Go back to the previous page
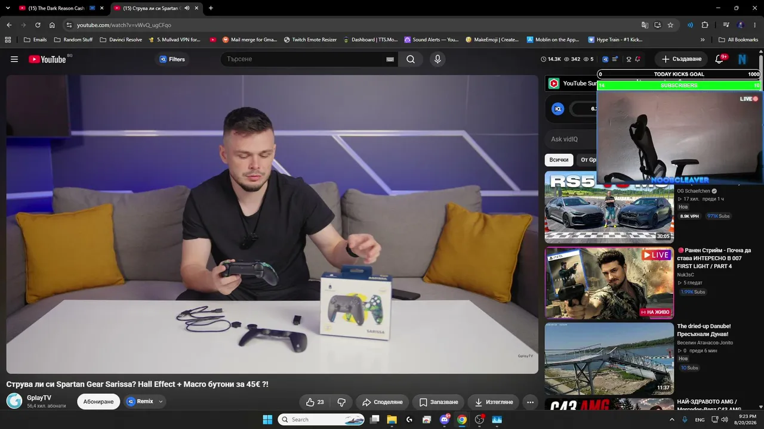 [x=9, y=25]
